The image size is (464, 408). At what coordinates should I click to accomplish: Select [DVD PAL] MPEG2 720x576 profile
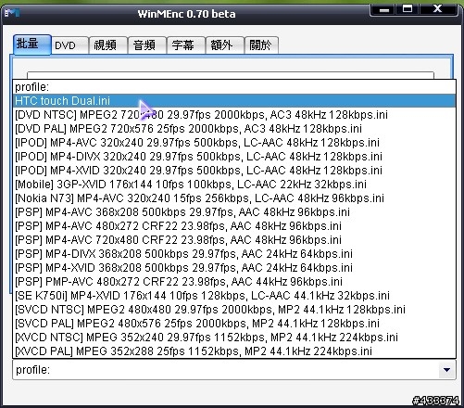pyautogui.click(x=234, y=129)
